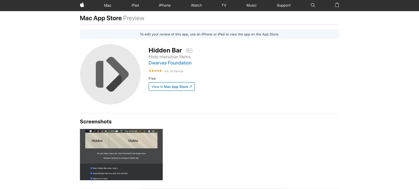Viewport: 419px width, 189px height.
Task: Open the Mac menu item
Action: (x=108, y=5)
